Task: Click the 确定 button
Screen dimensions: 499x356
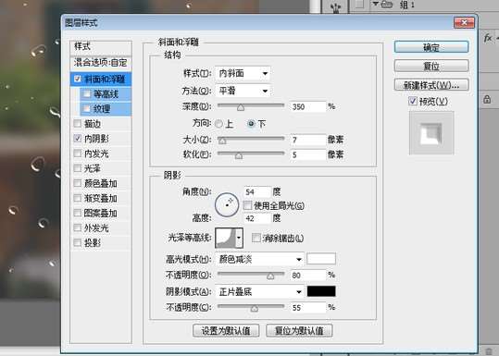Action: tap(431, 47)
